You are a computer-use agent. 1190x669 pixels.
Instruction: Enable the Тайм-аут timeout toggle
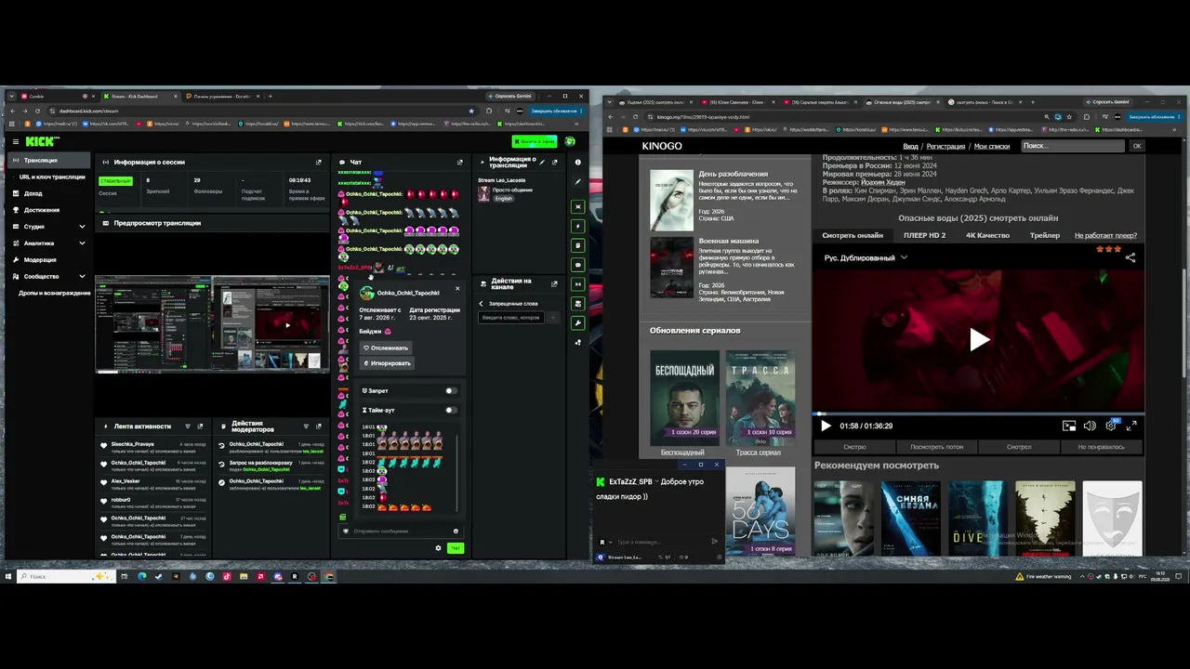451,410
